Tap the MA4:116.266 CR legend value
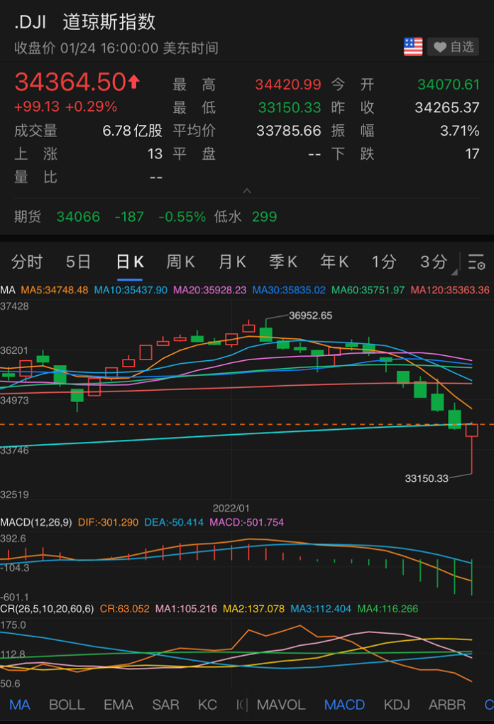The height and width of the screenshot is (724, 494). point(388,609)
